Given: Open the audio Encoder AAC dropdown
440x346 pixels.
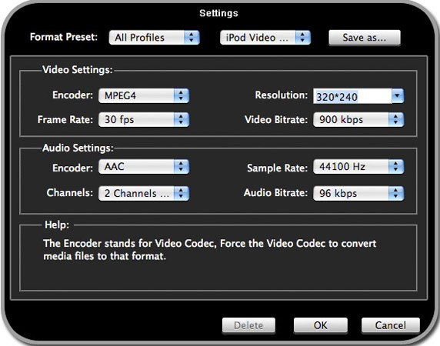Looking at the screenshot, I should [x=144, y=167].
